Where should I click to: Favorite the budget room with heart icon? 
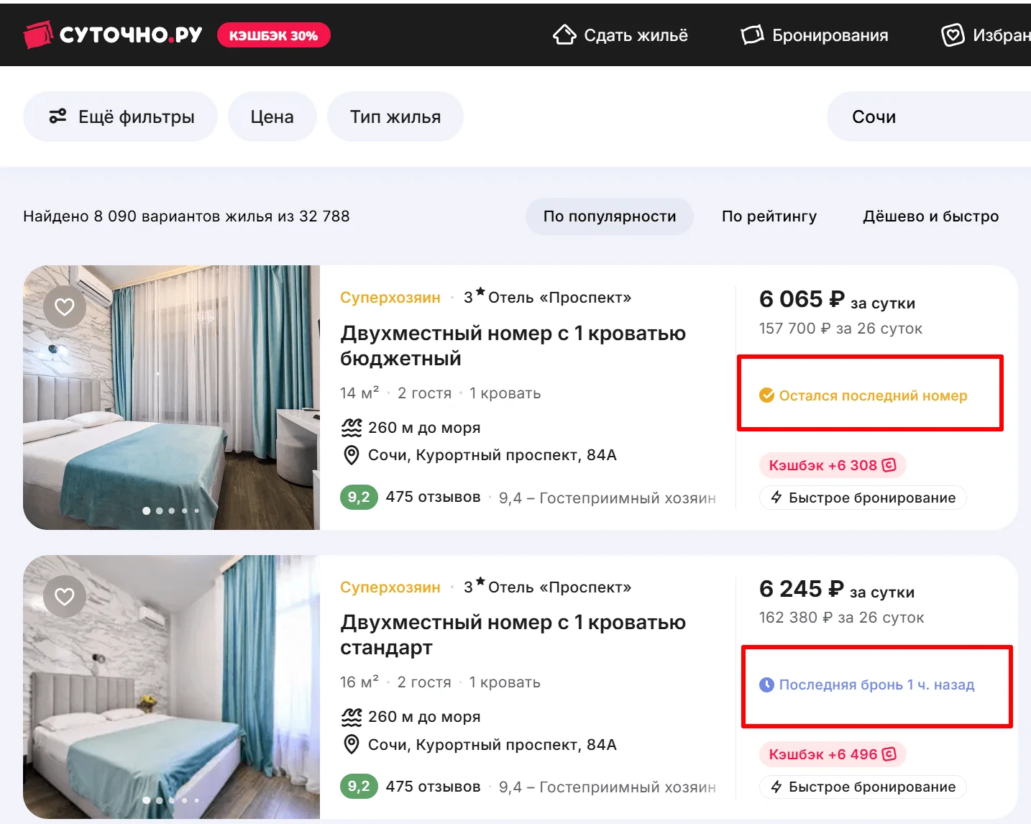click(x=65, y=307)
